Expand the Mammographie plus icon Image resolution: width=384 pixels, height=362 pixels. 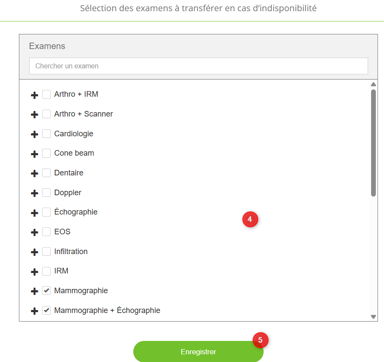(x=35, y=291)
